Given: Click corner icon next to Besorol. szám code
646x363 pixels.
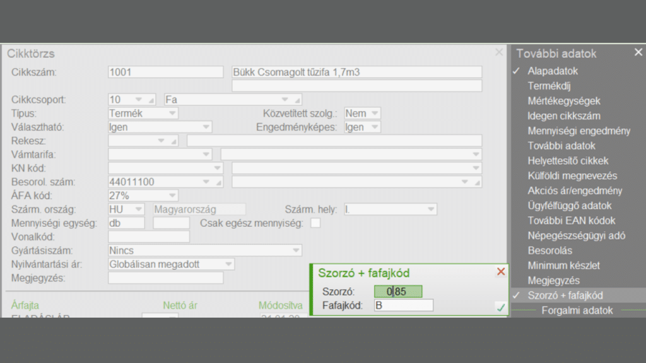Looking at the screenshot, I should click(219, 183).
